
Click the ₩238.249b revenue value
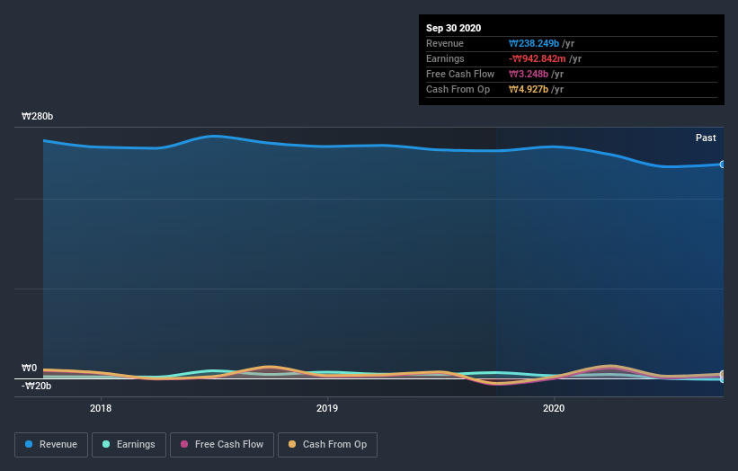(x=534, y=43)
